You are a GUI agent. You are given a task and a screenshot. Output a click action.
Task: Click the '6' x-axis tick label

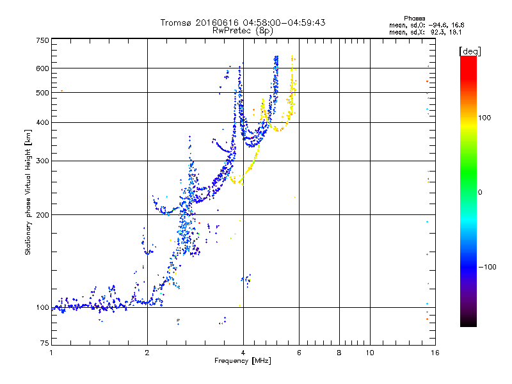point(299,353)
